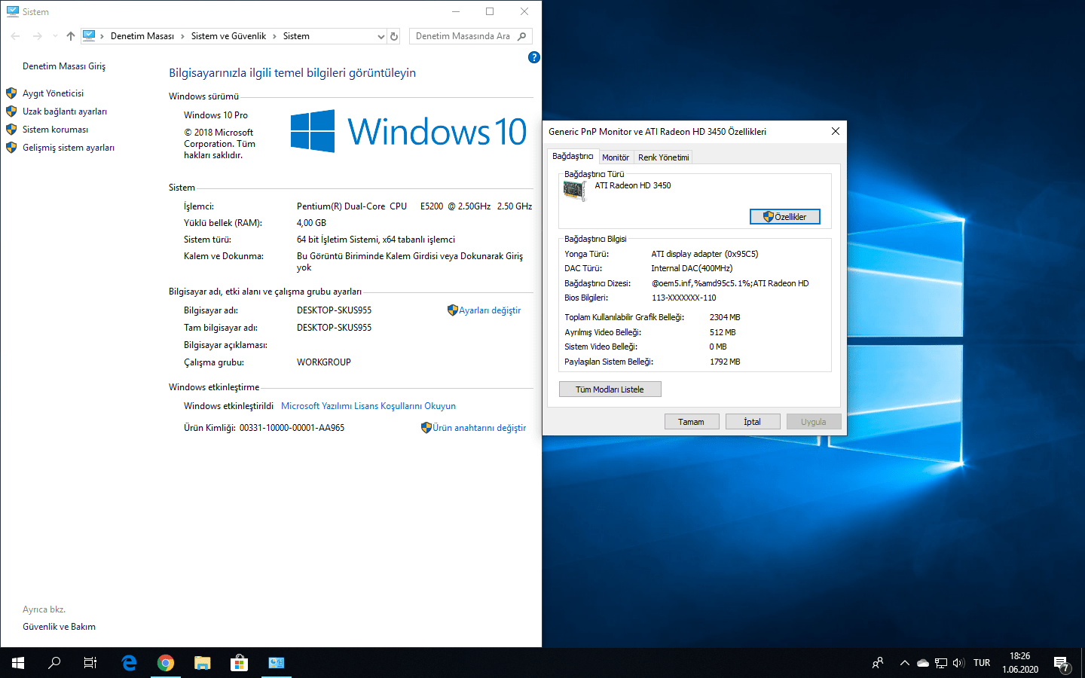Viewport: 1085px width, 678px height.
Task: Click the Internal DAC(400MHz) value
Action: coord(692,268)
